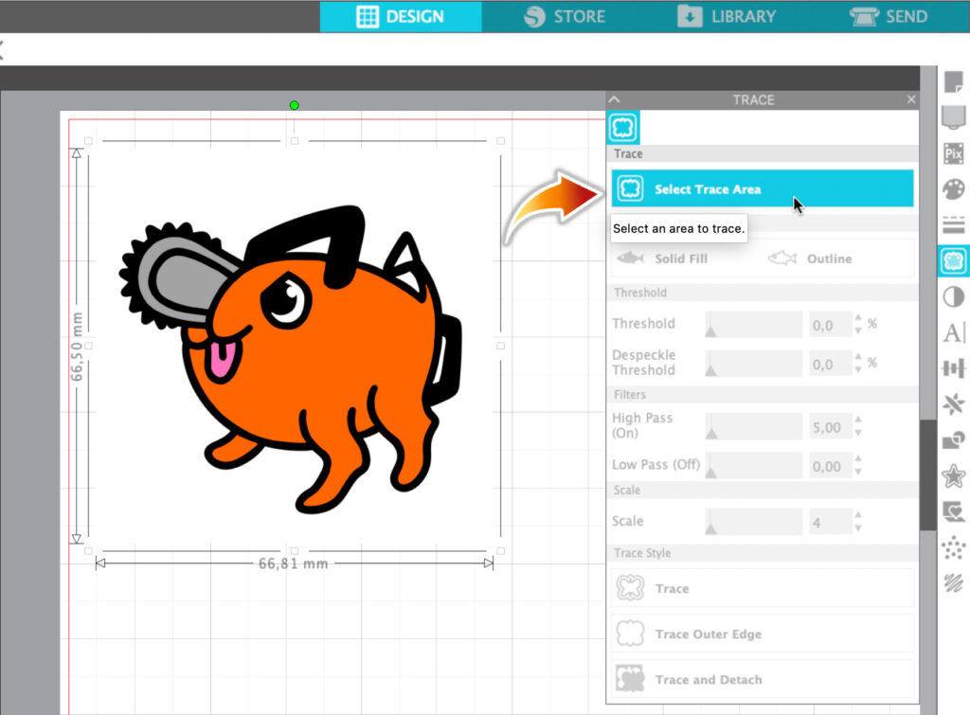Increase the Threshold value with up arrow

pyautogui.click(x=858, y=318)
